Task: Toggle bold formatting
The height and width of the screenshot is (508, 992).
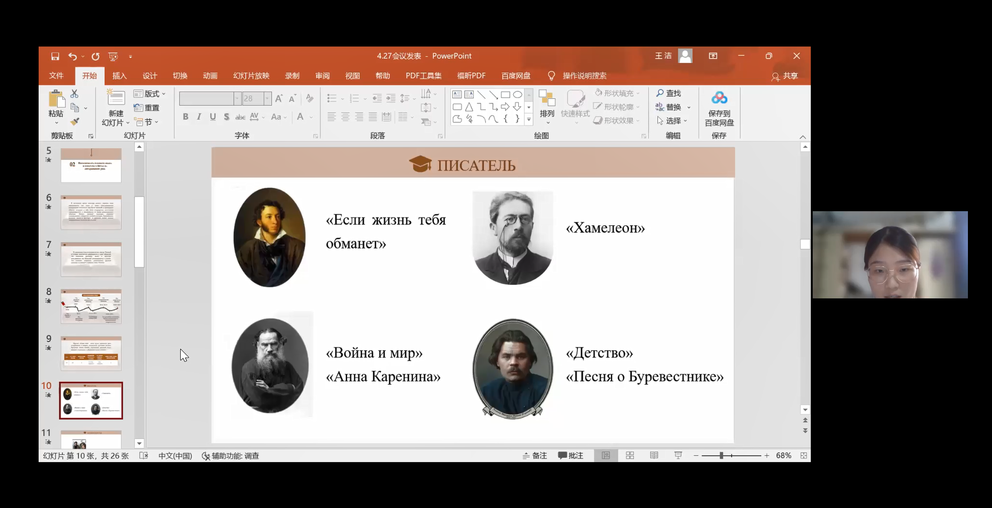Action: (185, 117)
